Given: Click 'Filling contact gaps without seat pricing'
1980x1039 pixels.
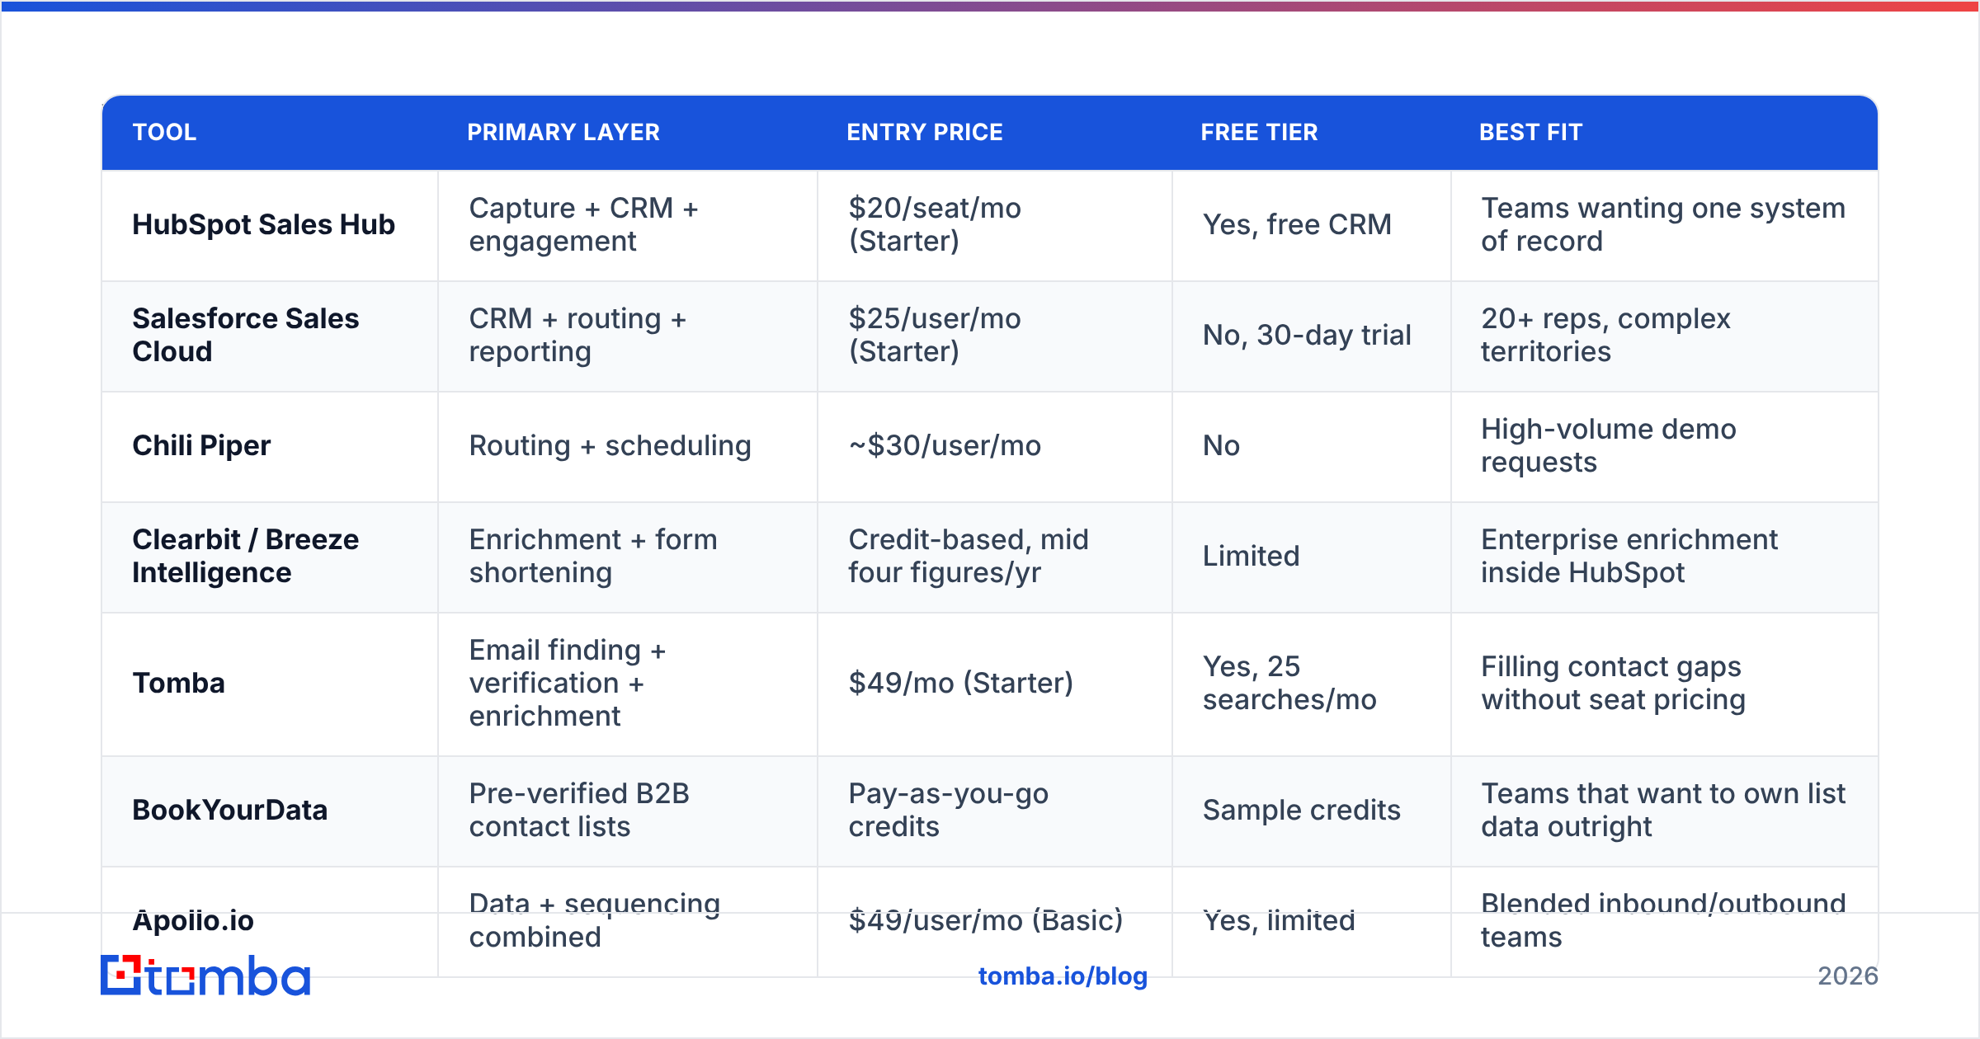Looking at the screenshot, I should click(x=1613, y=684).
